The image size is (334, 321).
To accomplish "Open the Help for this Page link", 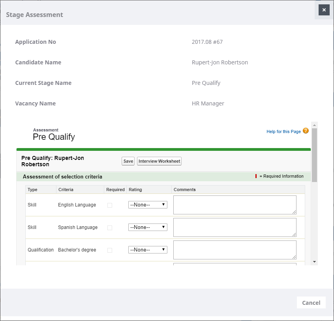I will (x=283, y=131).
